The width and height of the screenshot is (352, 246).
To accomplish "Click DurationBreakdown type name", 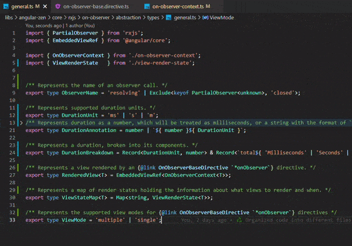I will [x=87, y=153].
